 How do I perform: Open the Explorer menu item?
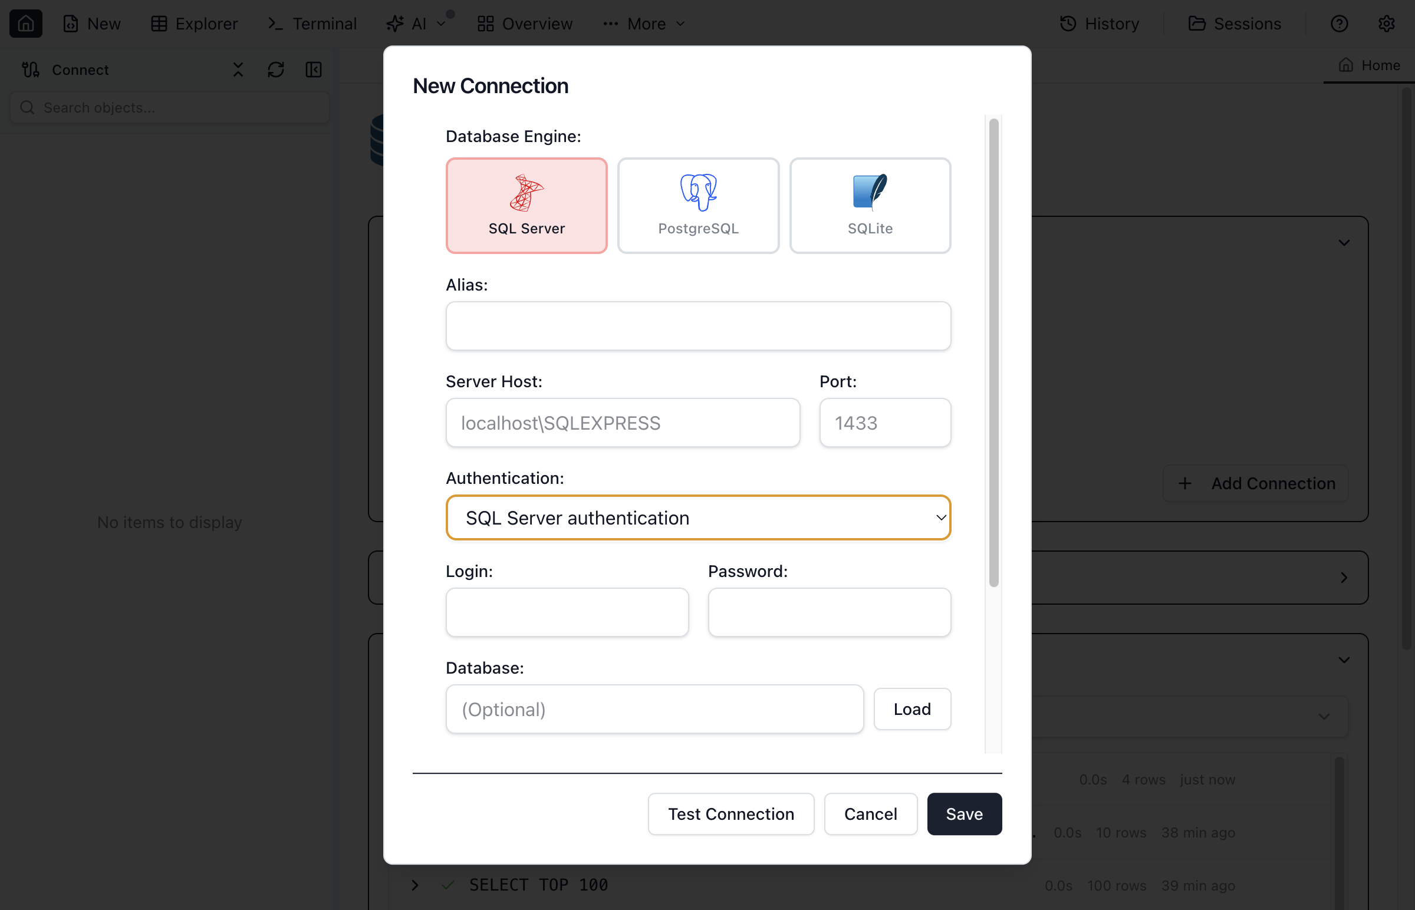click(194, 24)
